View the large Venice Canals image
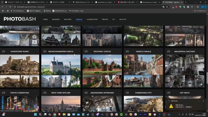Image resolution: width=208 pixels, height=117 pixels. tap(143, 65)
